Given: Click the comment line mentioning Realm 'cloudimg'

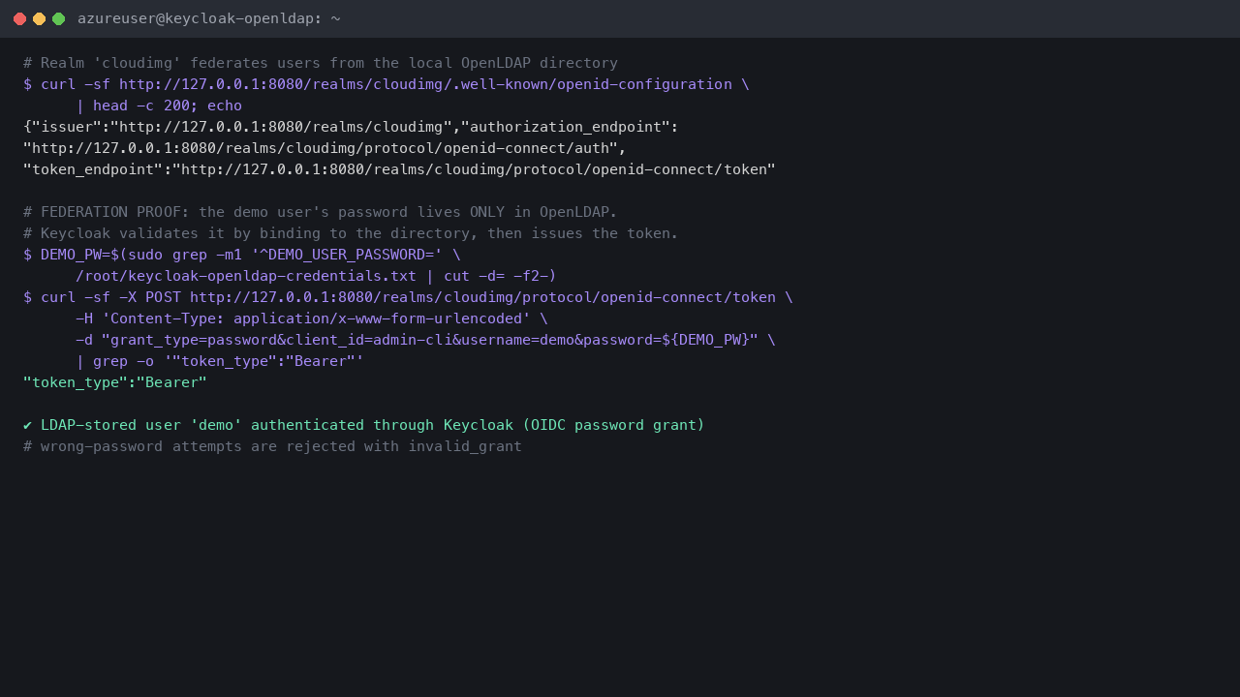Looking at the screenshot, I should [321, 63].
